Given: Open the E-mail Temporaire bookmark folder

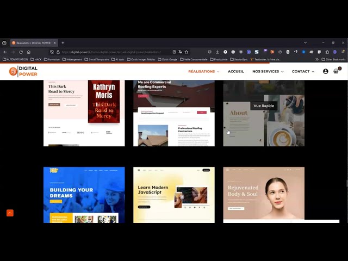Looking at the screenshot, I should [x=97, y=59].
